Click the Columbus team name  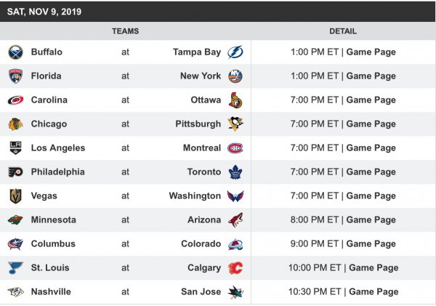[x=53, y=244]
